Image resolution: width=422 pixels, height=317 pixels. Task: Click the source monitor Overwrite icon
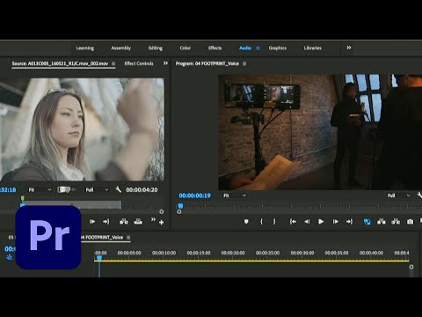(138, 222)
